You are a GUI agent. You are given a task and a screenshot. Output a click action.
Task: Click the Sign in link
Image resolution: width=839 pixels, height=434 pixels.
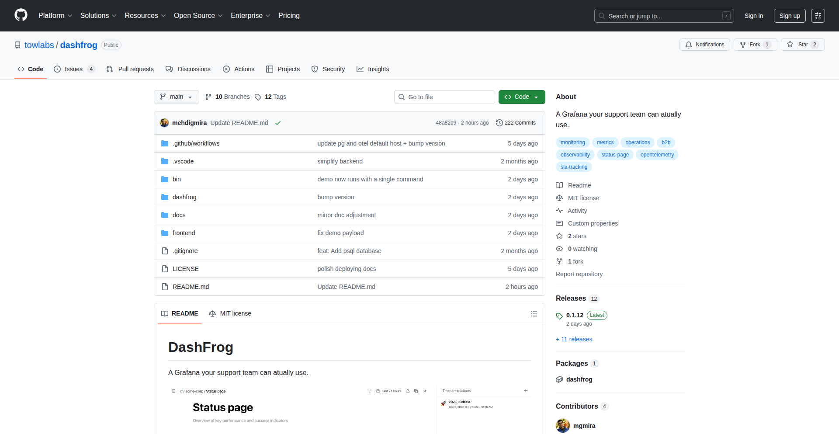[x=754, y=16]
